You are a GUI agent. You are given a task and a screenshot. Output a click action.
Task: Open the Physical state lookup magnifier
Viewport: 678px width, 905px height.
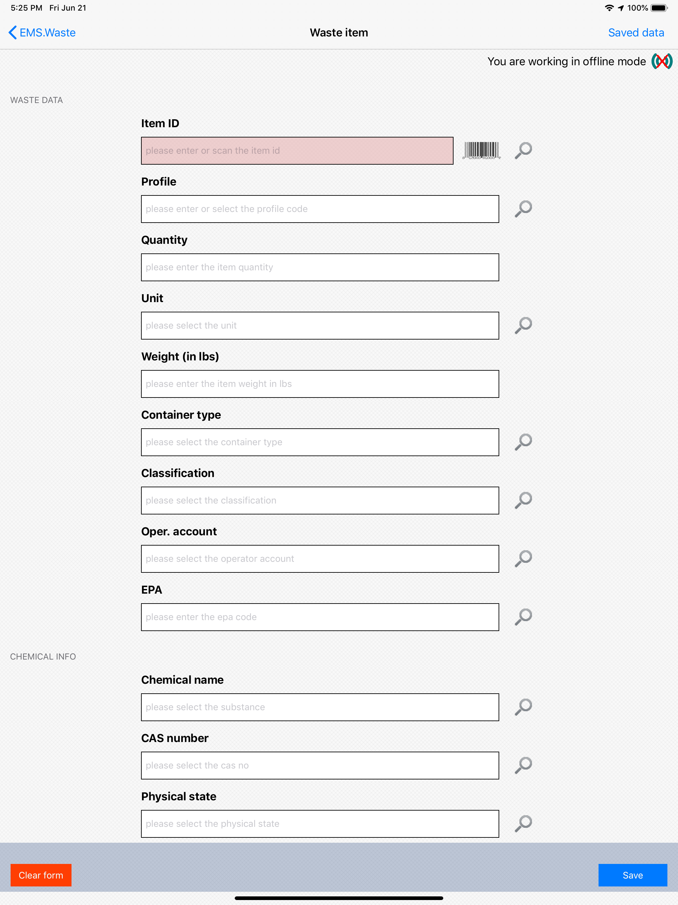coord(523,823)
